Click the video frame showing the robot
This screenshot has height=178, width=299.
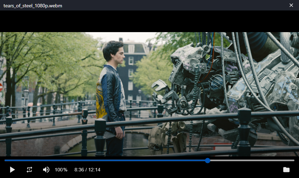pos(149,94)
